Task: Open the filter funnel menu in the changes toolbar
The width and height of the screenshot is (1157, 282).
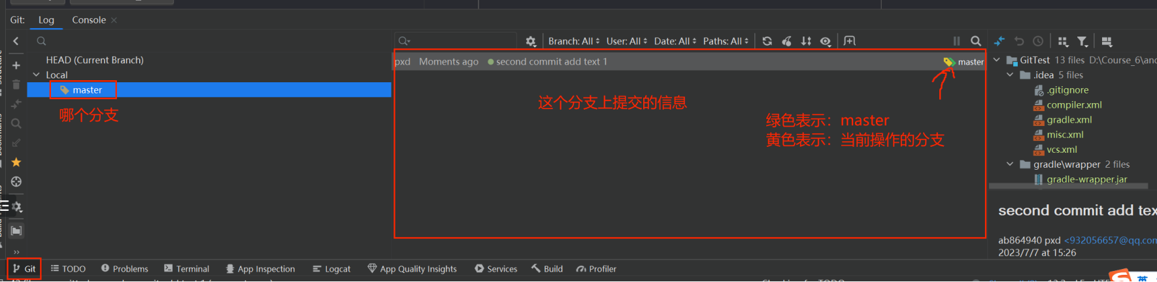Action: tap(1082, 41)
